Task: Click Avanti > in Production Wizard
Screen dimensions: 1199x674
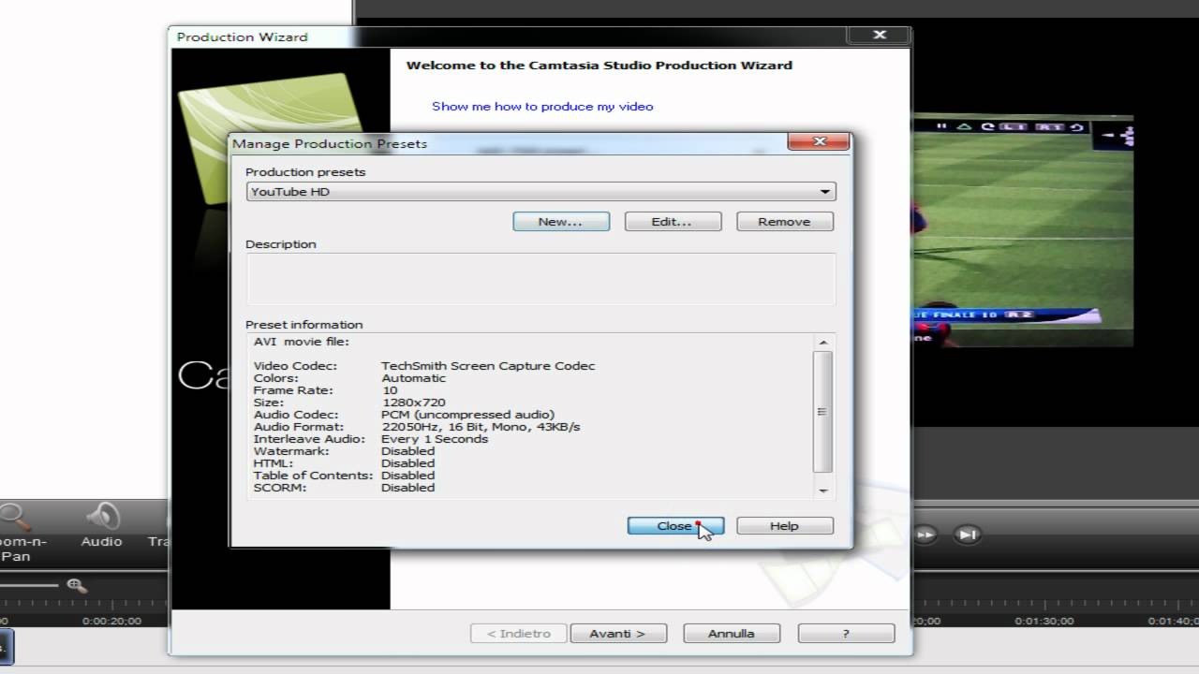Action: (617, 634)
